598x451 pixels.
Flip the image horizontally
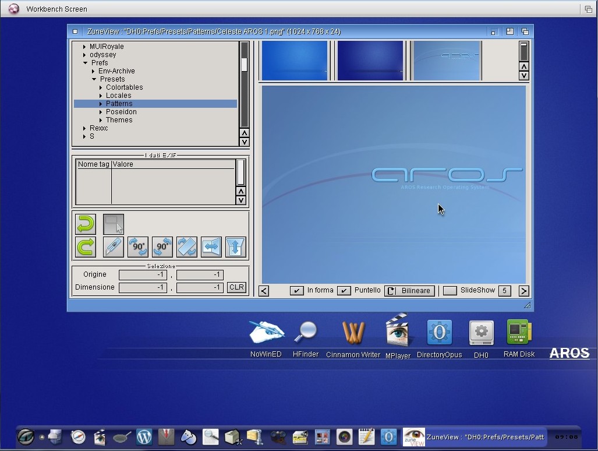[211, 247]
